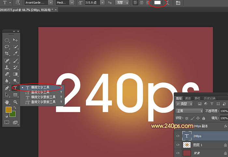Reset to default foreground and background colors
Viewport: 228px width, 157px height.
(6, 116)
